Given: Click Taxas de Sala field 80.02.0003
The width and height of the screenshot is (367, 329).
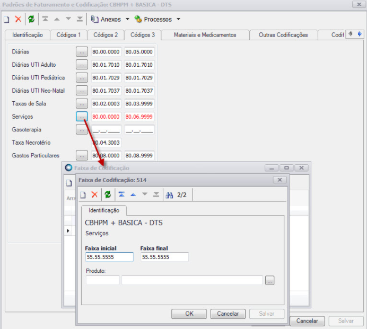Looking at the screenshot, I should [106, 104].
